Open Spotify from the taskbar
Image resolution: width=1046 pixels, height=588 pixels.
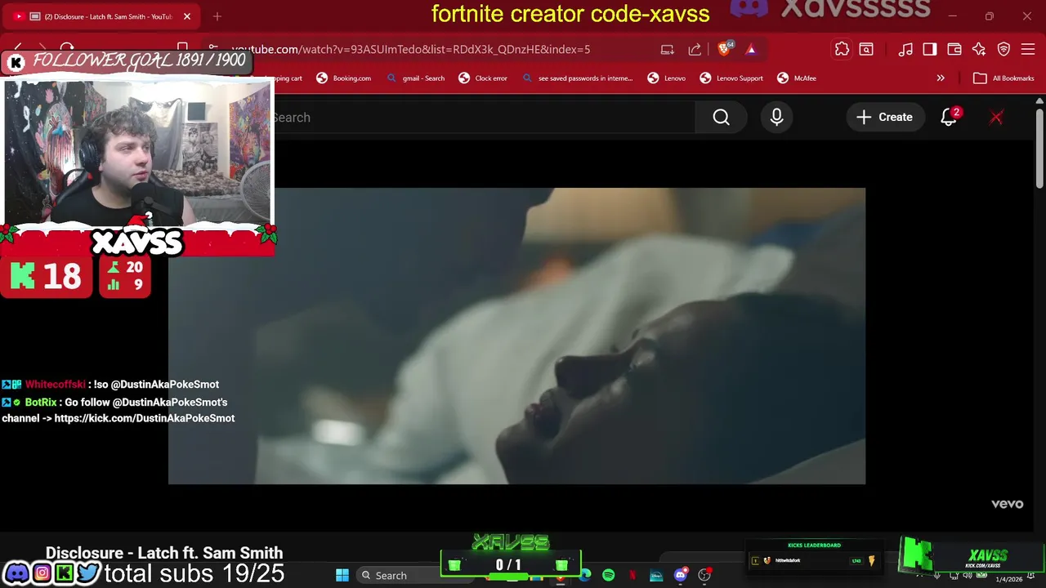(x=609, y=575)
